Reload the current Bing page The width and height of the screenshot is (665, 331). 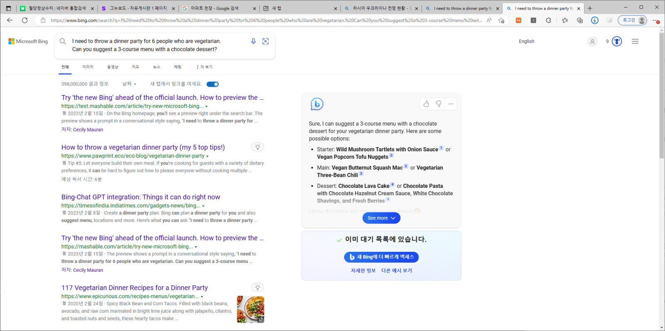(x=25, y=20)
